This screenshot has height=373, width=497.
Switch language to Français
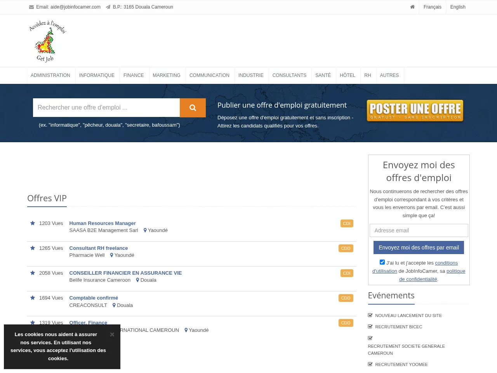(x=433, y=7)
